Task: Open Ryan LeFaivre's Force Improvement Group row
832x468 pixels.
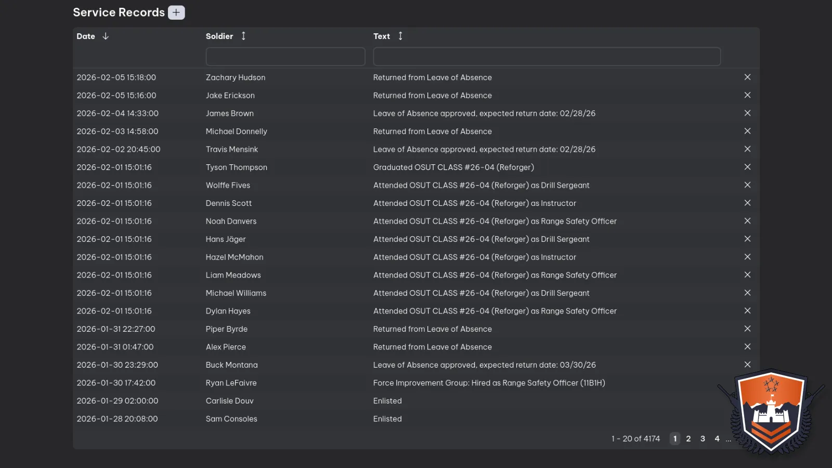Action: tap(489, 383)
